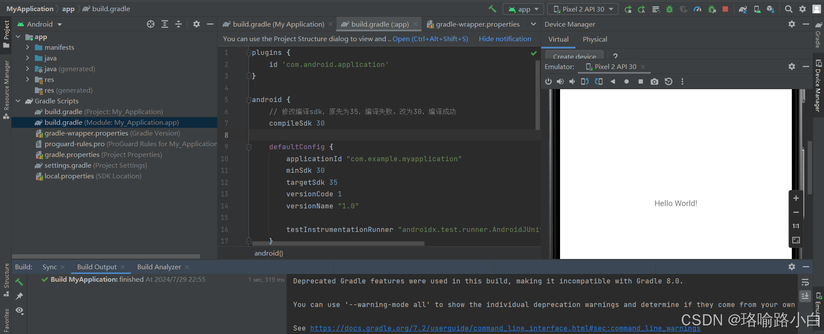Show hidden editor tabs dropdown arrow
The image size is (824, 334).
point(533,24)
